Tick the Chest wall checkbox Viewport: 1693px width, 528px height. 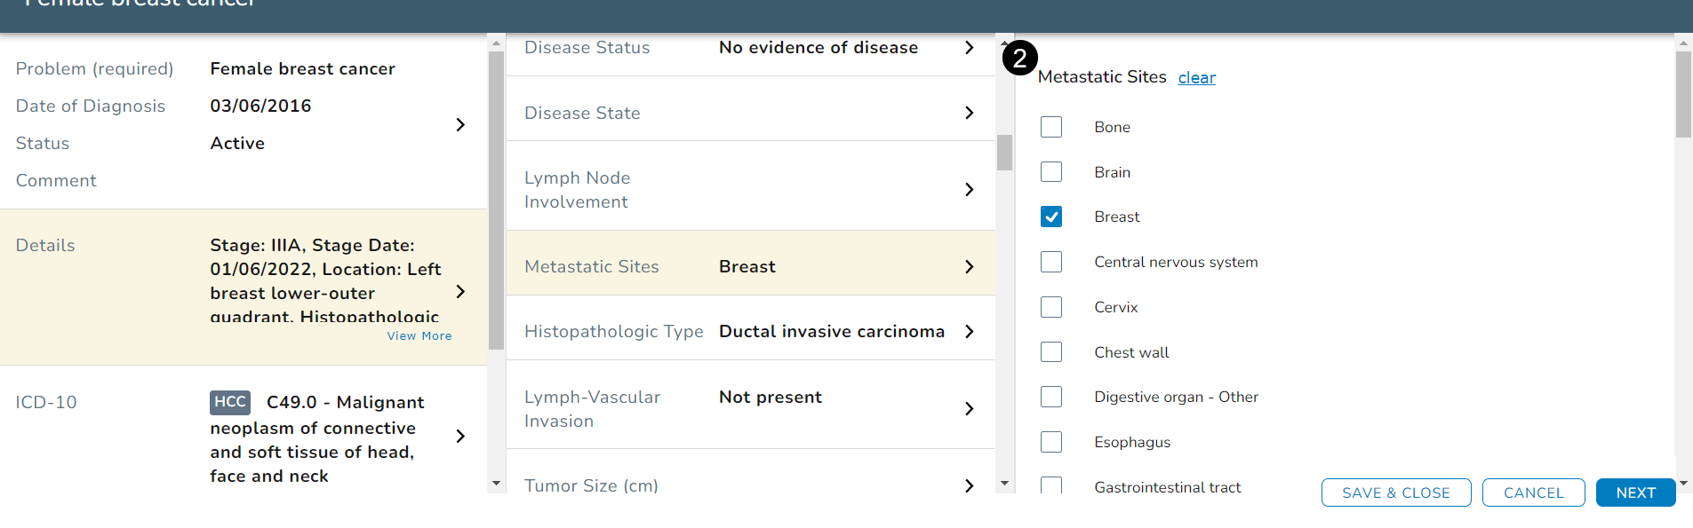click(x=1051, y=352)
